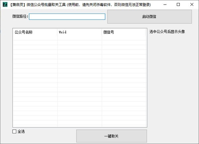Focus the 微信路径 input field
The image size is (199, 144).
67,17
